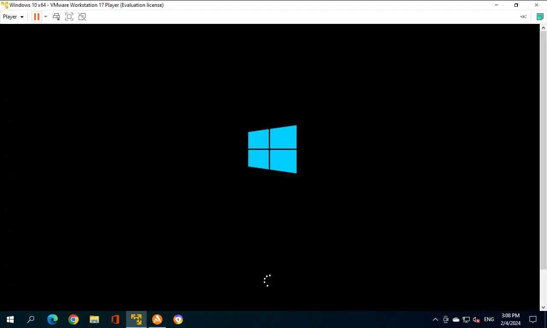This screenshot has height=328, width=547.
Task: Pause the virtual machine with the orange button
Action: coord(36,17)
